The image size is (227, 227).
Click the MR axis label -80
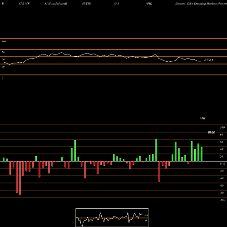222,193
